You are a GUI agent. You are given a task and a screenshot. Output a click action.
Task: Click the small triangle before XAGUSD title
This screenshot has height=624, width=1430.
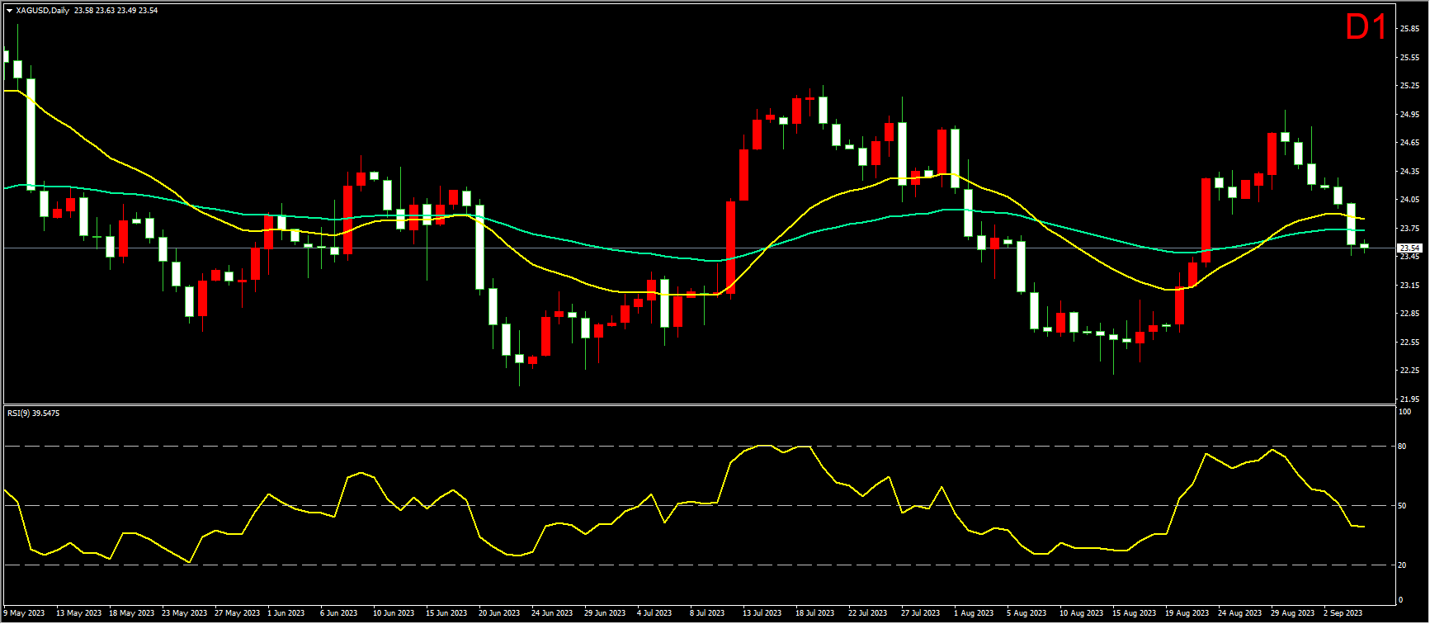tap(9, 11)
